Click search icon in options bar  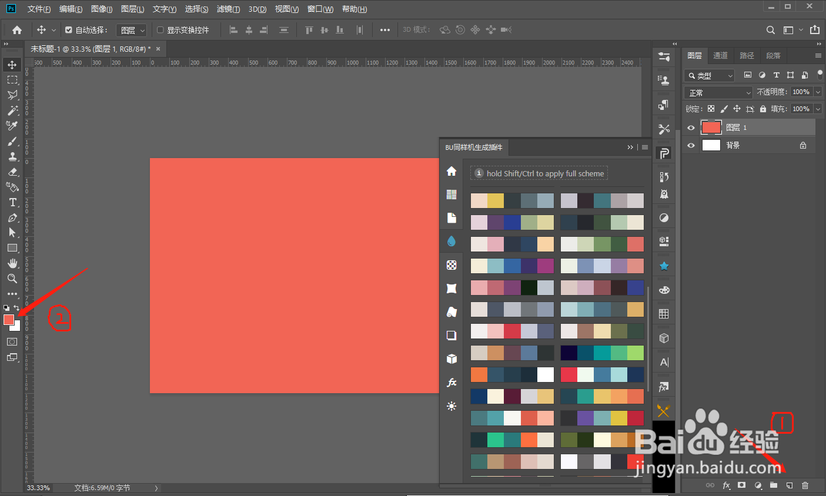point(771,30)
